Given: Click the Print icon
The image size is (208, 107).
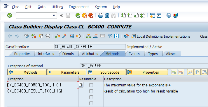Looking at the screenshot, I should coord(101,15).
